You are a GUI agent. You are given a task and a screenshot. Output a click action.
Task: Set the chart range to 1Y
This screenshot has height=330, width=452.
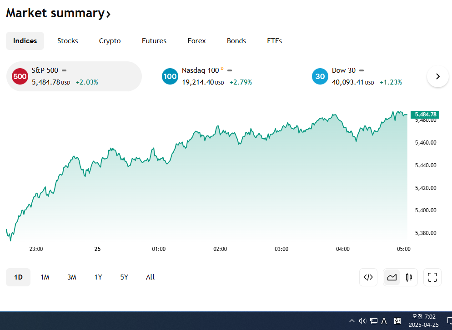(98, 277)
